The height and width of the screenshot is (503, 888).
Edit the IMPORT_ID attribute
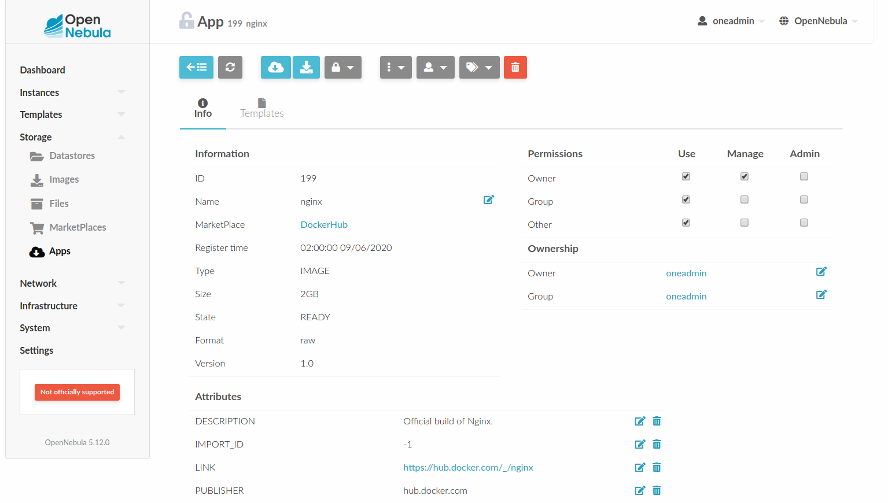pyautogui.click(x=640, y=444)
